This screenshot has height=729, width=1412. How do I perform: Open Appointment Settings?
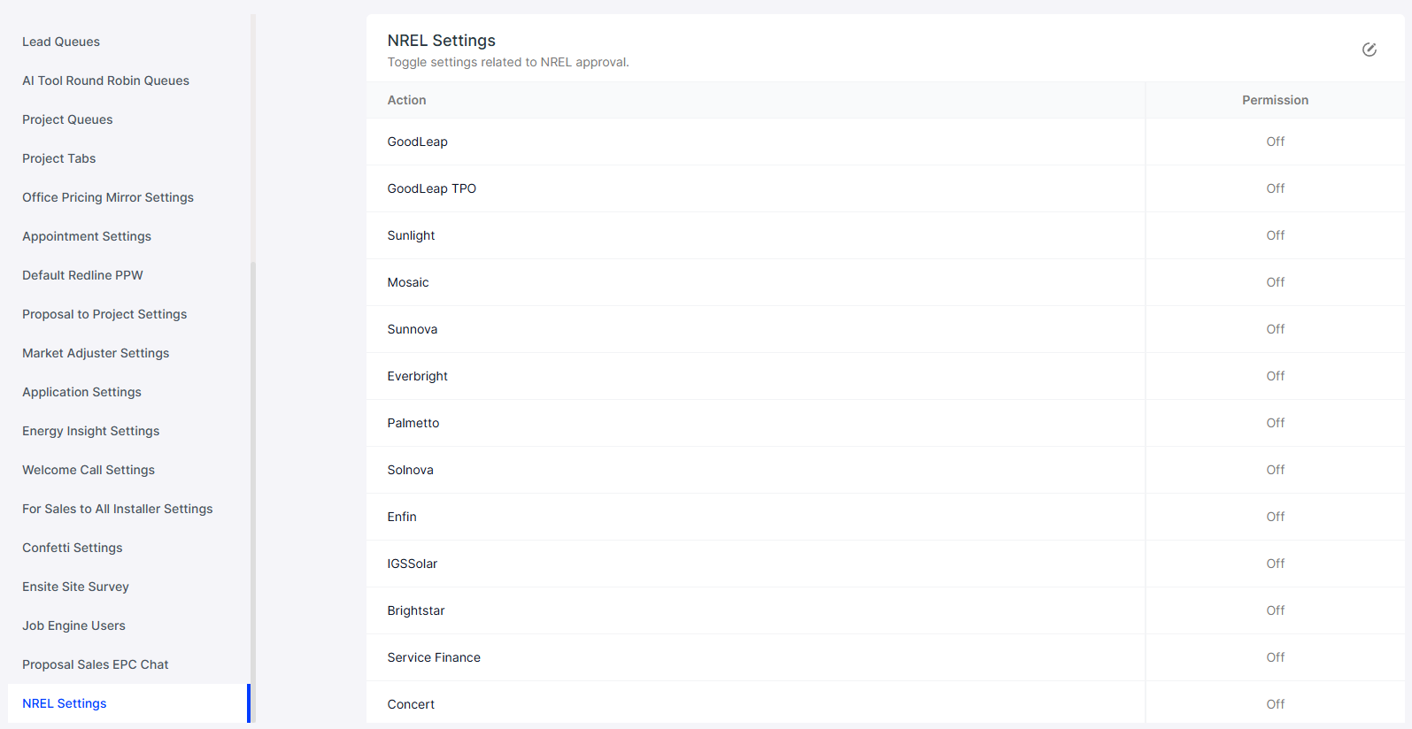tap(87, 236)
